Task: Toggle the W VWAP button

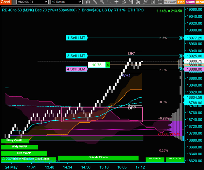Action: click(x=170, y=2)
